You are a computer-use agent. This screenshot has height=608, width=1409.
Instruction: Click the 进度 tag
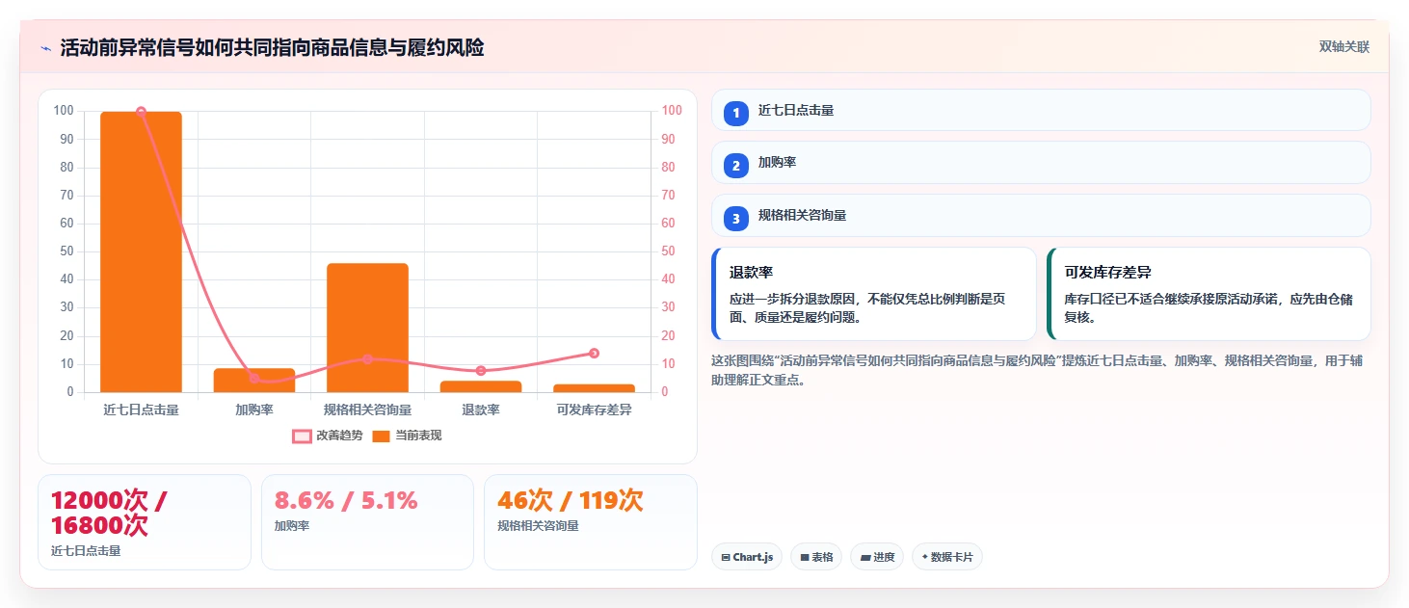pyautogui.click(x=877, y=557)
